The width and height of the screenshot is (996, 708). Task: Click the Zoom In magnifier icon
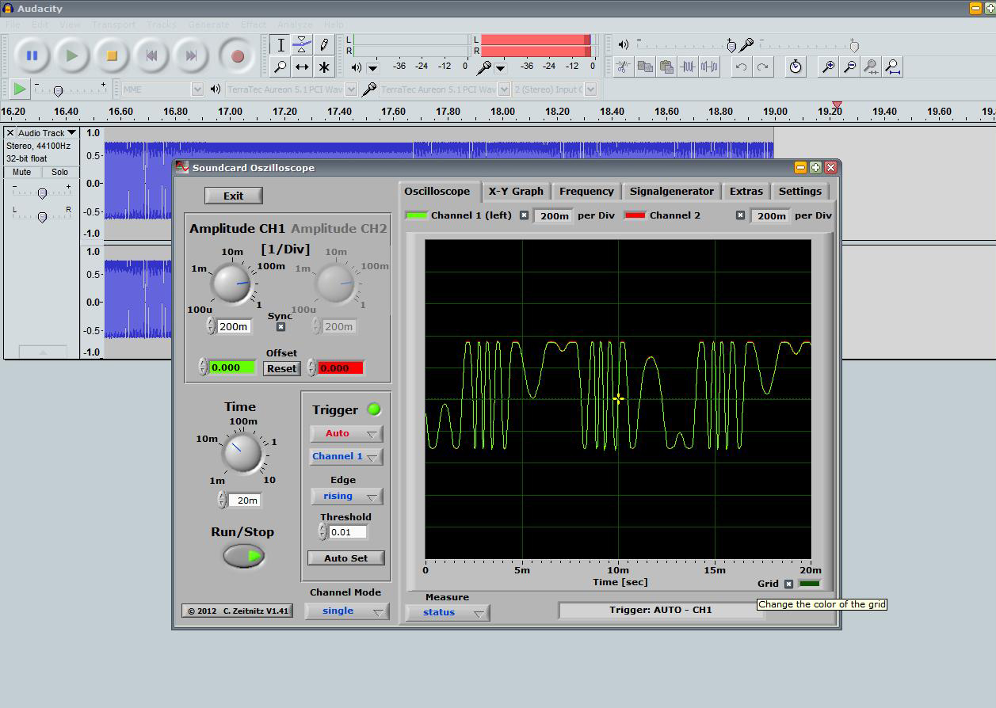pyautogui.click(x=828, y=67)
